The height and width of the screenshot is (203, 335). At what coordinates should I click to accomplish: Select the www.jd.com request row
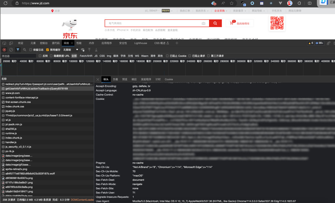(x=47, y=93)
